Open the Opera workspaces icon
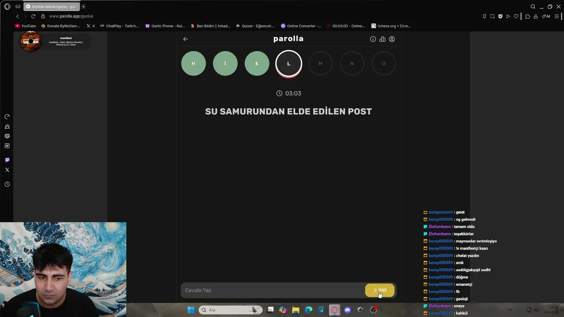Viewport: 564px width, 317px height. click(x=18, y=7)
